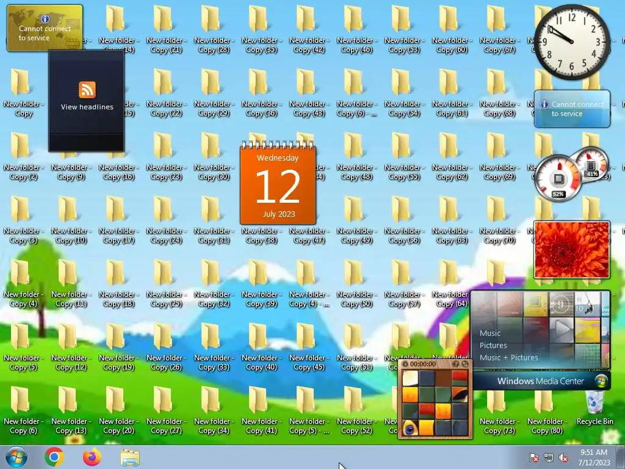Select Music in Media Center gadget
625x469 pixels.
(490, 333)
